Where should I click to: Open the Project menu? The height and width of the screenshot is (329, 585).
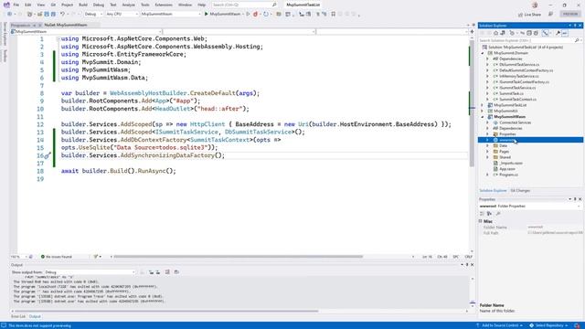67,5
